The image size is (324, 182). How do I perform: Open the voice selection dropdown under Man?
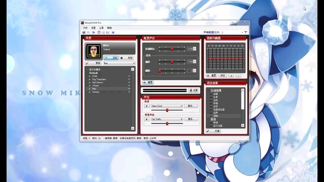click(119, 63)
